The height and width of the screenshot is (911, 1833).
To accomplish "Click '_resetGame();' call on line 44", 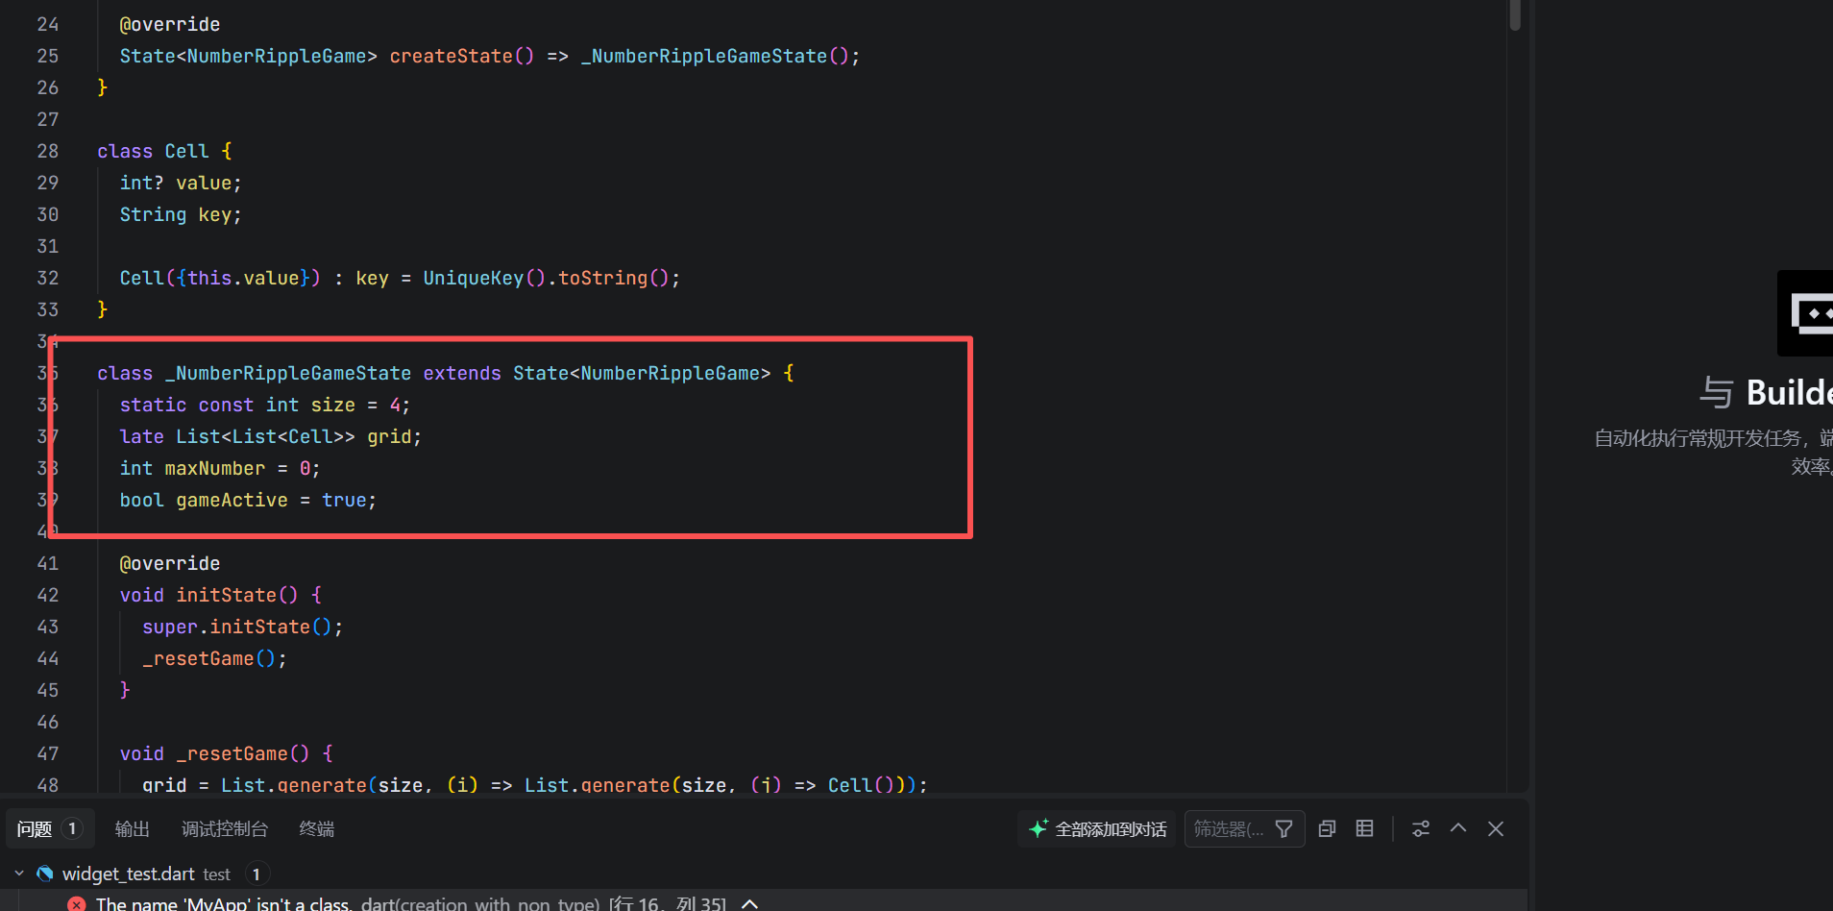I will [214, 658].
